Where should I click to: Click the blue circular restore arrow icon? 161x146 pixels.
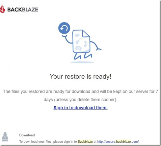click(64, 28)
